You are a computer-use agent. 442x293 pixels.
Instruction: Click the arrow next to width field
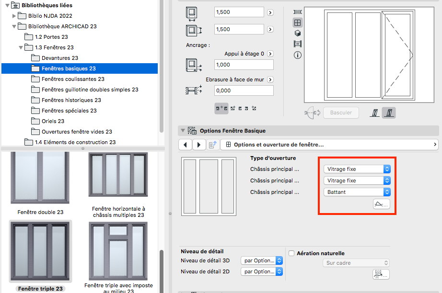coord(270,12)
